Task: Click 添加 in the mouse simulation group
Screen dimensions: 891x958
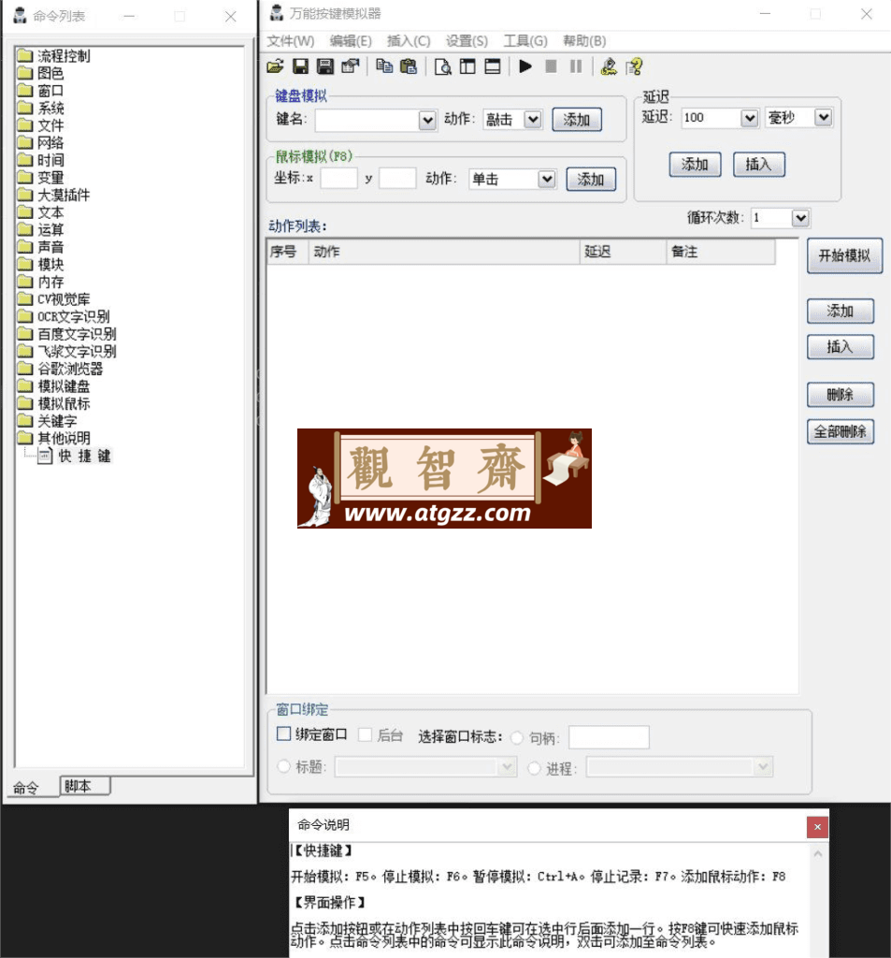Action: click(591, 179)
